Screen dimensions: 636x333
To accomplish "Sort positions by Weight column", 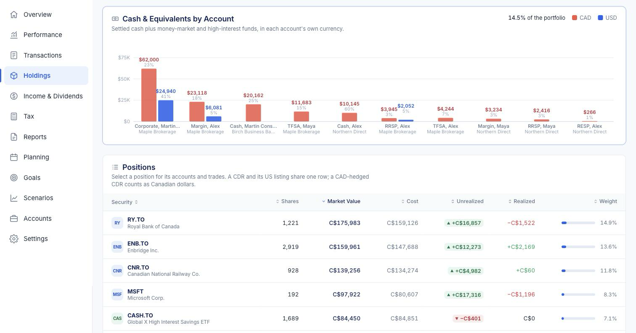I will pos(605,201).
